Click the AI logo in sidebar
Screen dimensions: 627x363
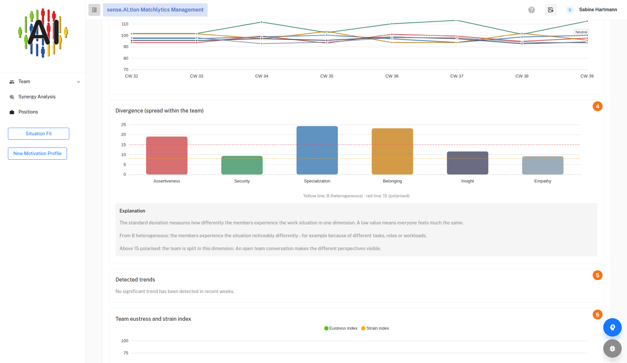pyautogui.click(x=43, y=33)
